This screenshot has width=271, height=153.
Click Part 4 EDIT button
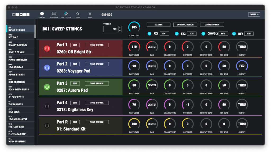pyautogui.click(x=75, y=103)
